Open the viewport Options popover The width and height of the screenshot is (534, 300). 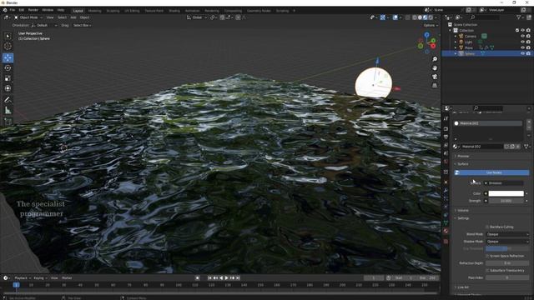[x=431, y=25]
